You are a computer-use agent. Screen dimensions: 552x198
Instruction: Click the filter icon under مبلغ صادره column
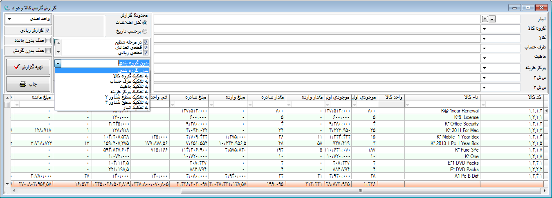click(173, 105)
